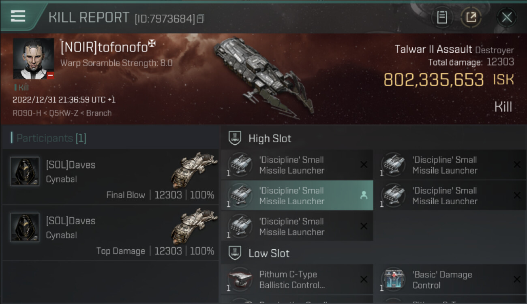The image size is (527, 304).
Task: Click the clipboard notes icon
Action: coord(442,17)
